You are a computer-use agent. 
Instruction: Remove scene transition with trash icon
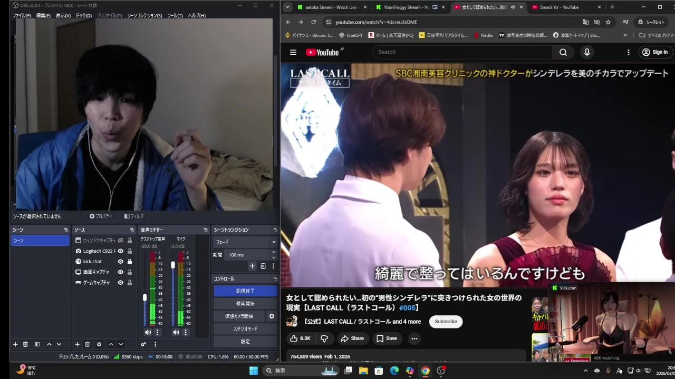tap(263, 266)
